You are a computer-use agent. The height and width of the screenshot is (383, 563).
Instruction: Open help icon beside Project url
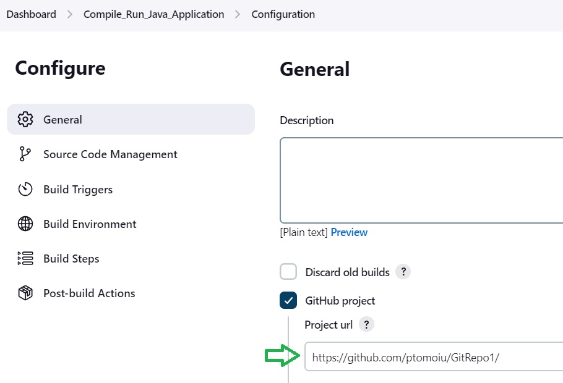[366, 324]
